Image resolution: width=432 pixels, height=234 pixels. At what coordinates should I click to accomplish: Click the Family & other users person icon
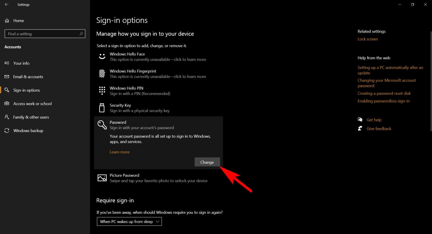7,117
